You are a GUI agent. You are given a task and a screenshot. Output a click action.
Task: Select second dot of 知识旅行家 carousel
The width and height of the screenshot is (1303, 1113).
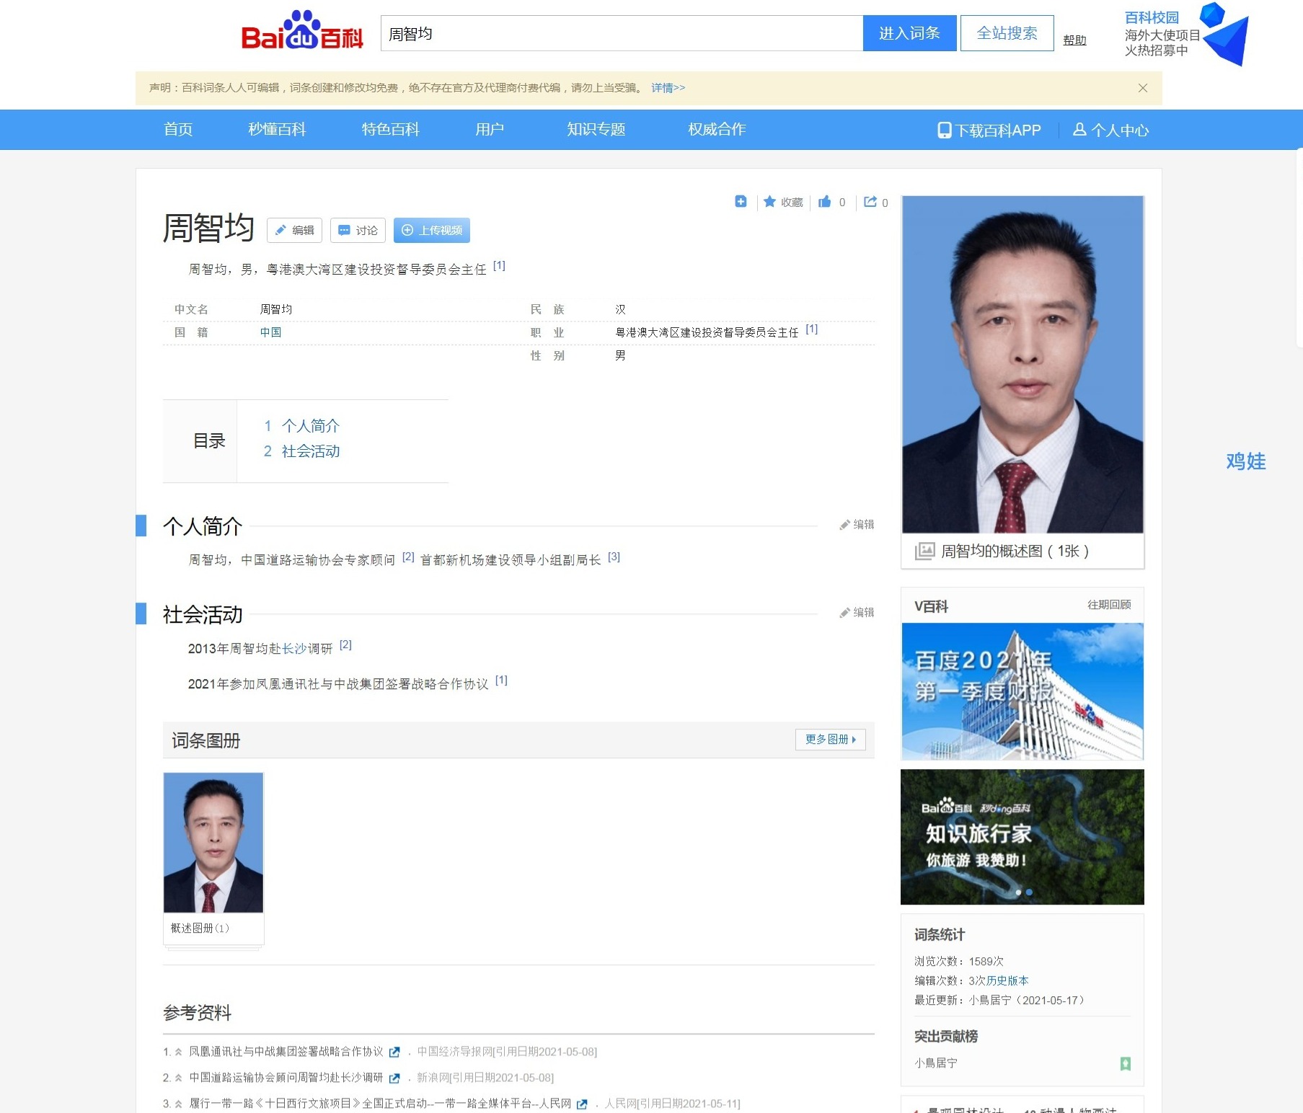1029,892
